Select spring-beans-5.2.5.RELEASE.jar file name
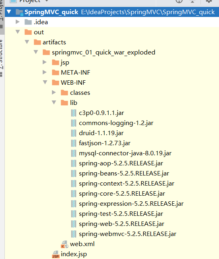The image size is (219, 259). pos(124,173)
